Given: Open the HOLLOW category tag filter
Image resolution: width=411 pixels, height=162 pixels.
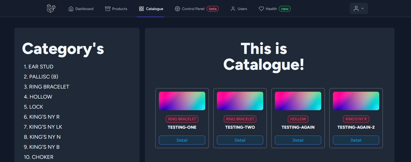Looking at the screenshot, I should click(x=298, y=119).
